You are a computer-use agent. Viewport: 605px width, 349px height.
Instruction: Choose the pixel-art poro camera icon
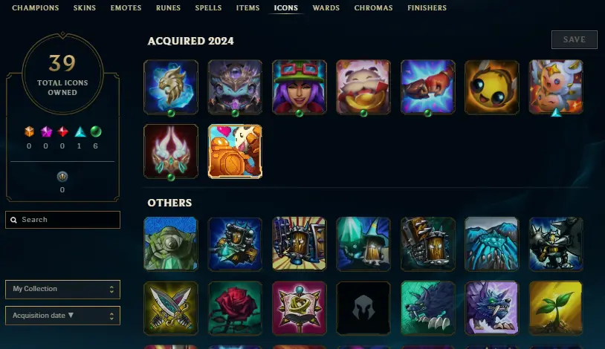tap(235, 151)
